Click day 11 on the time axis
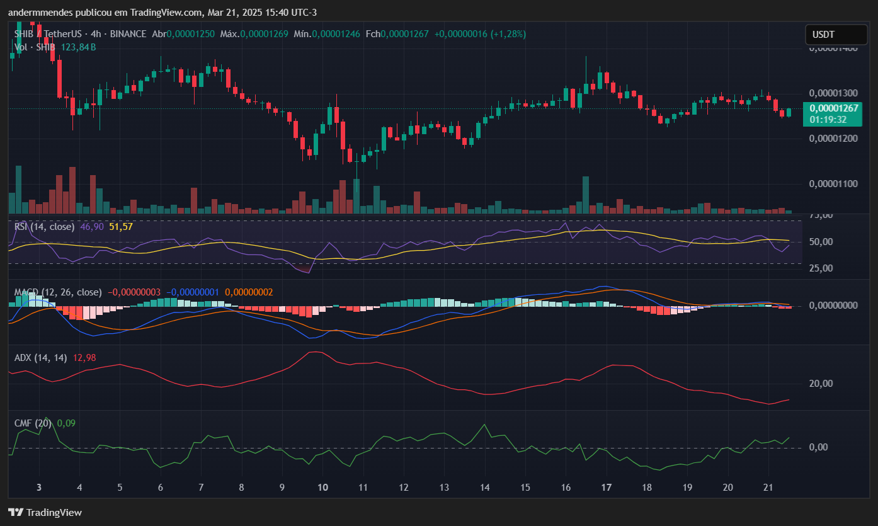Screen dimensions: 878x526 363,488
